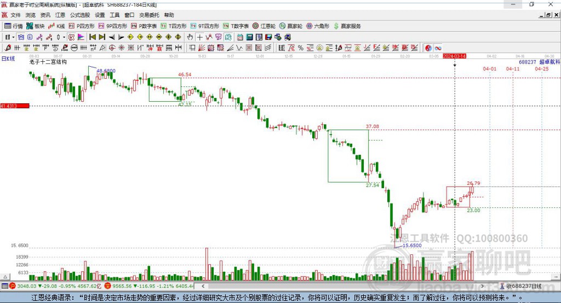Open the calculator icon
This screenshot has height=303, width=561.
coord(249,37)
